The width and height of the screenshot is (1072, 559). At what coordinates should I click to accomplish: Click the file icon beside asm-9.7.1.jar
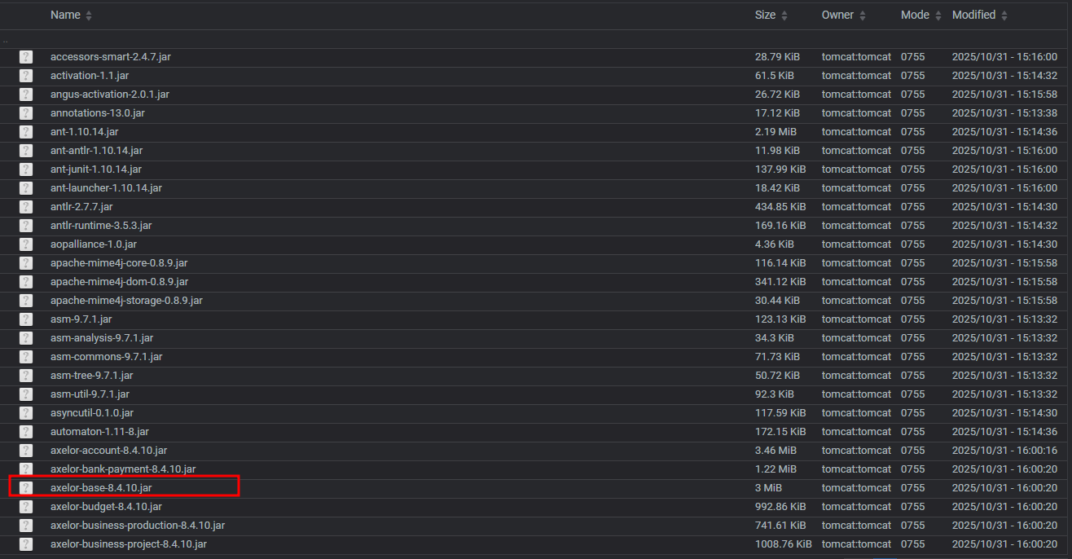pos(26,319)
